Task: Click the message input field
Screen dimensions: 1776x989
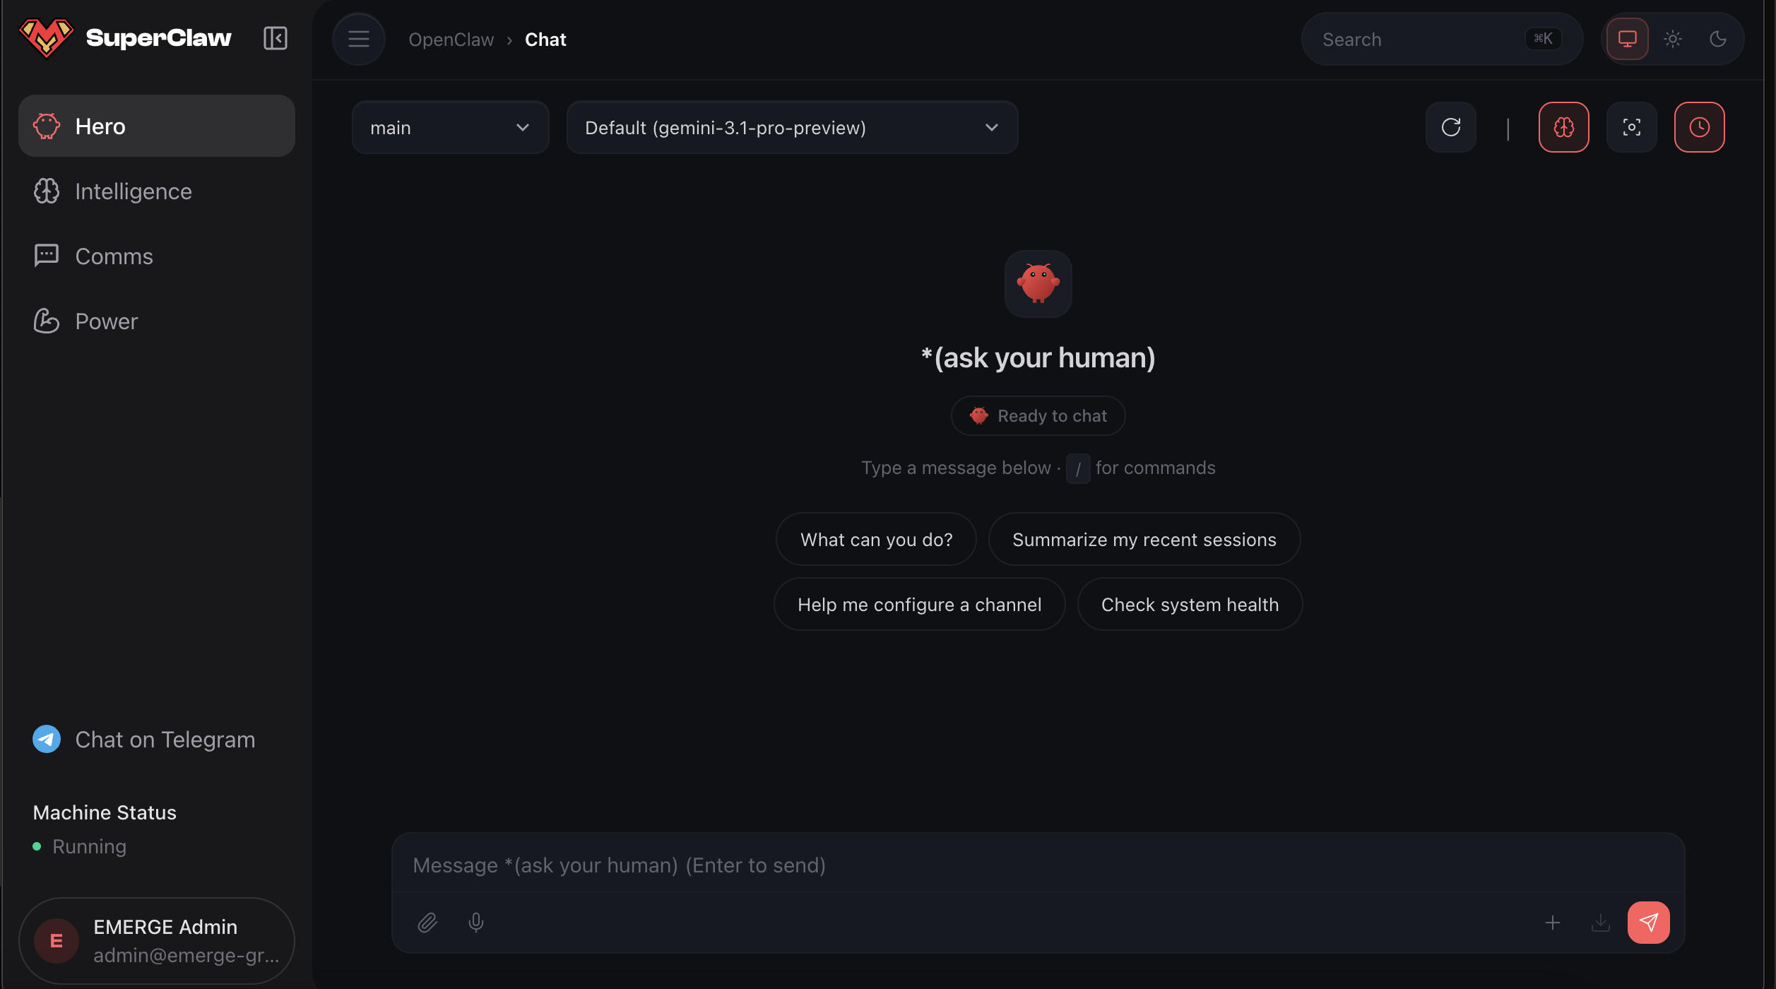Action: tap(1037, 865)
